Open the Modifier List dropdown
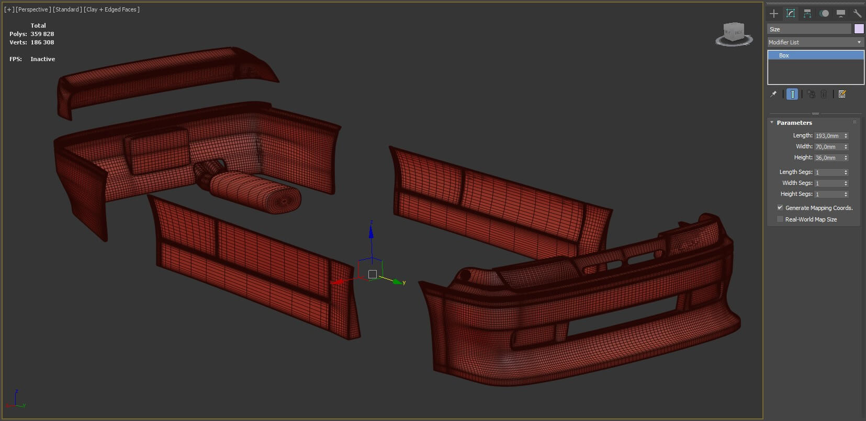Screen dimensions: 866x421 tap(815, 42)
